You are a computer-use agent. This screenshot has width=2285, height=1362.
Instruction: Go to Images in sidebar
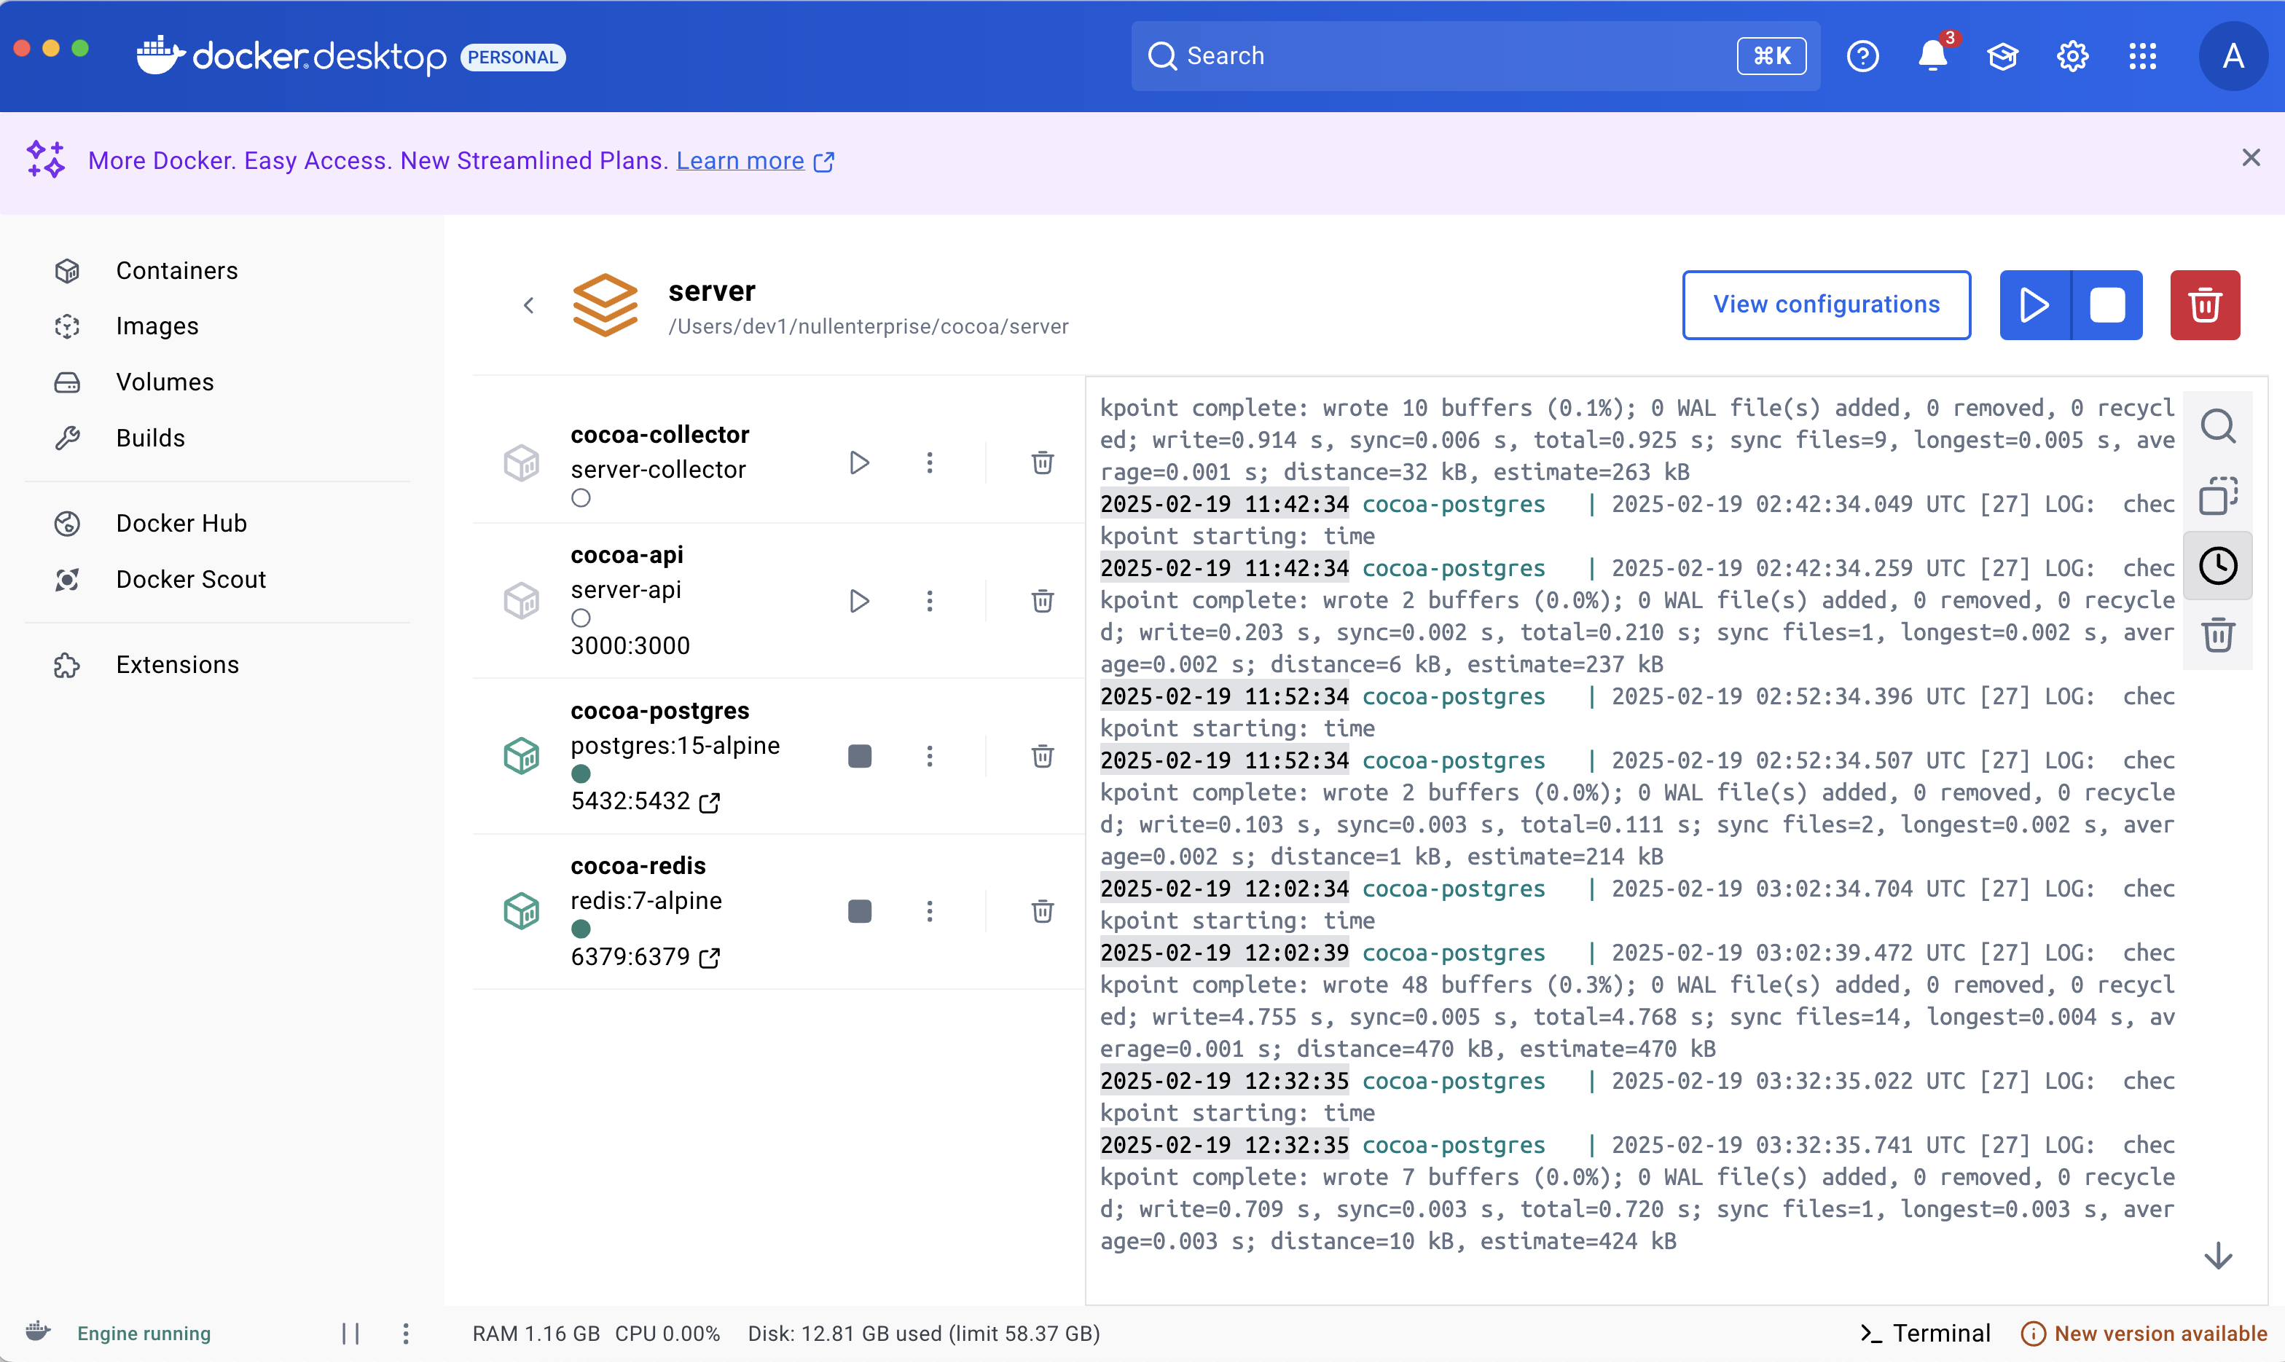pyautogui.click(x=156, y=327)
